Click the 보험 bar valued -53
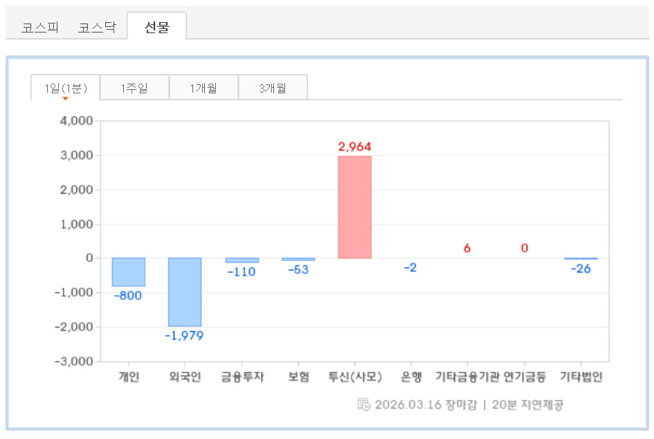This screenshot has width=654, height=439. (x=298, y=259)
